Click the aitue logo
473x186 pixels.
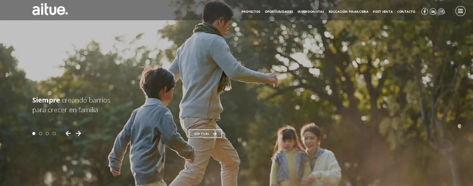coord(50,10)
